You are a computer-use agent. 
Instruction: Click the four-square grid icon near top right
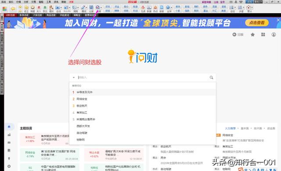click(263, 34)
